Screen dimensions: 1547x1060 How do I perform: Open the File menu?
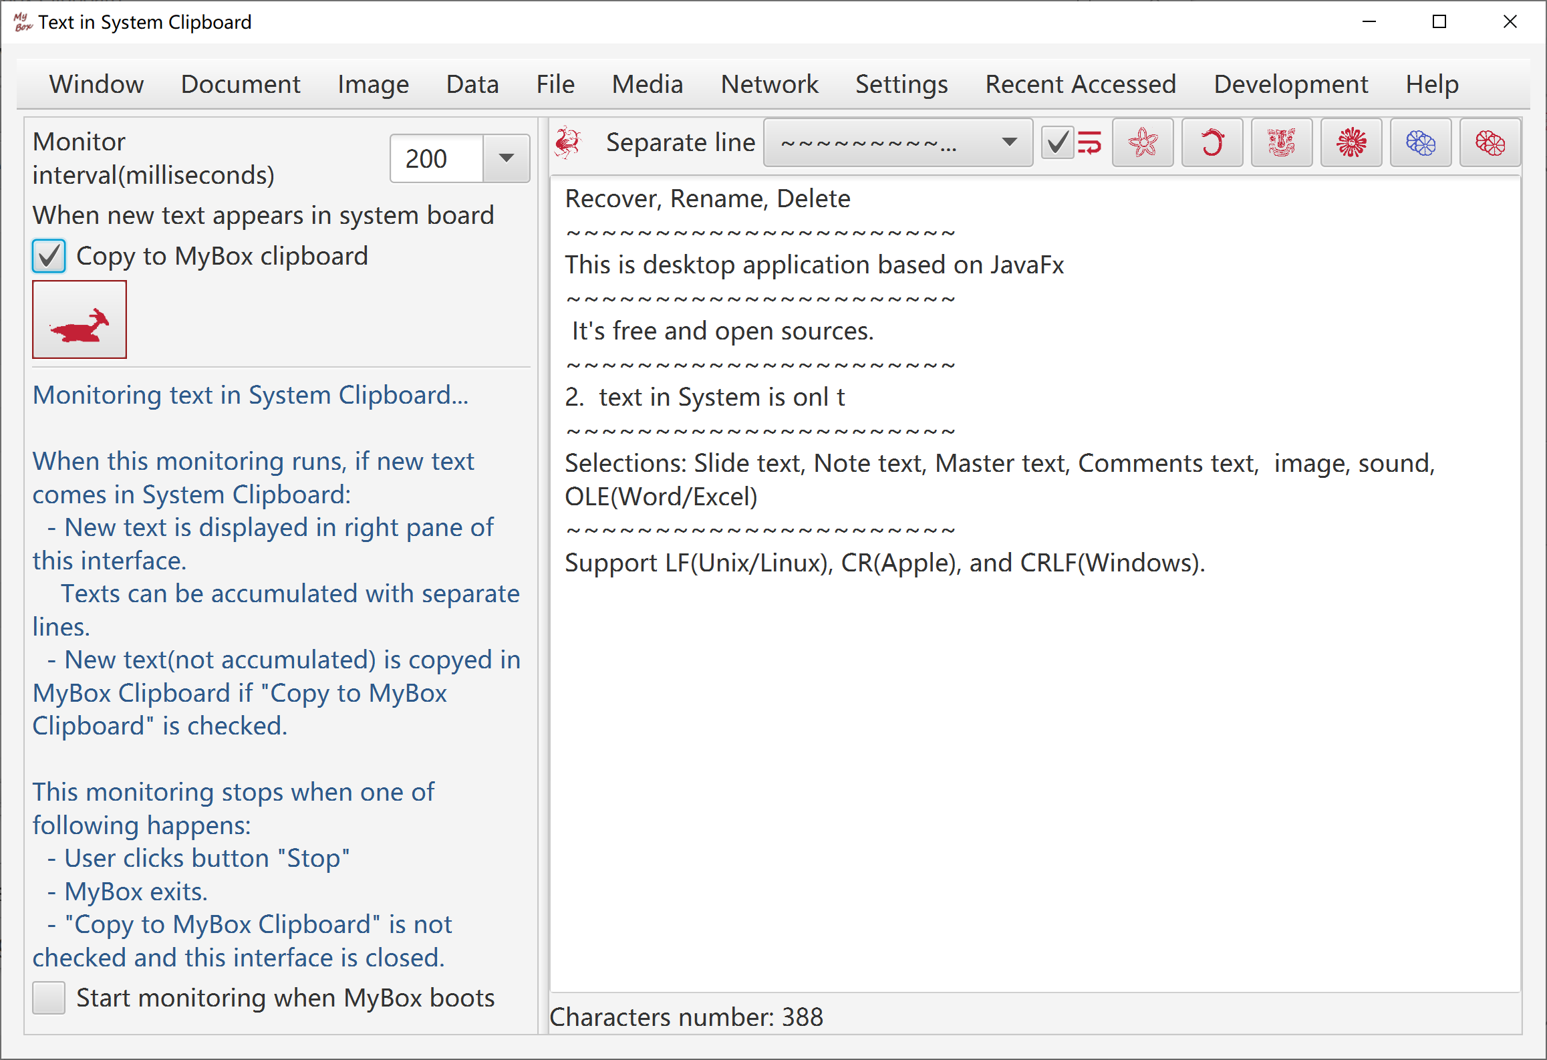pos(555,84)
